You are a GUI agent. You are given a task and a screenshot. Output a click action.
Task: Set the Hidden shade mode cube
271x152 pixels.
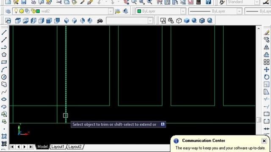[179, 21]
